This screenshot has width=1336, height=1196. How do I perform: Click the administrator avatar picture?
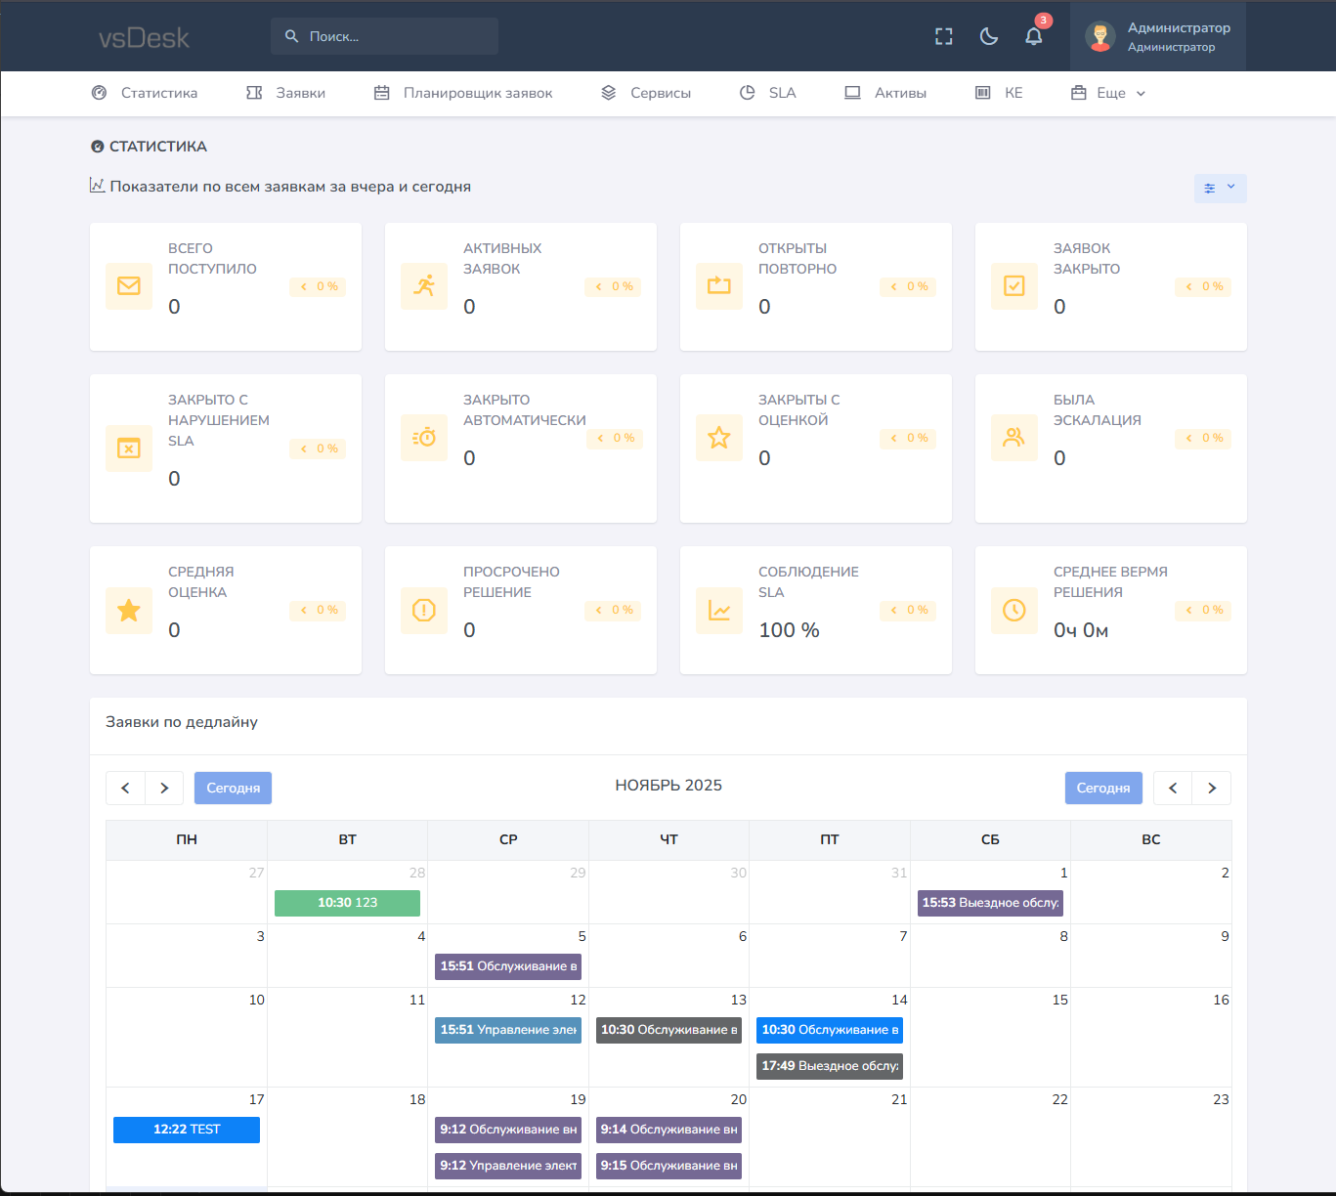pyautogui.click(x=1100, y=37)
